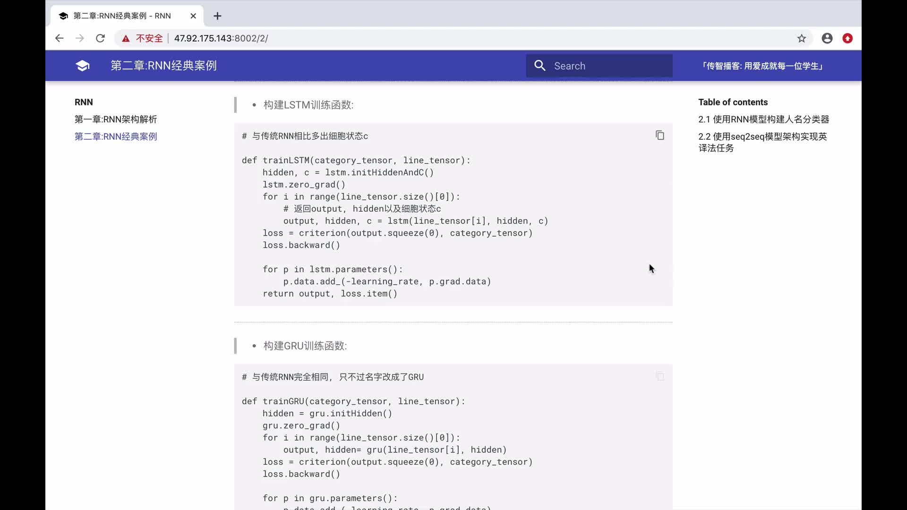Click the graduation cap logo icon
The height and width of the screenshot is (510, 907).
click(83, 65)
